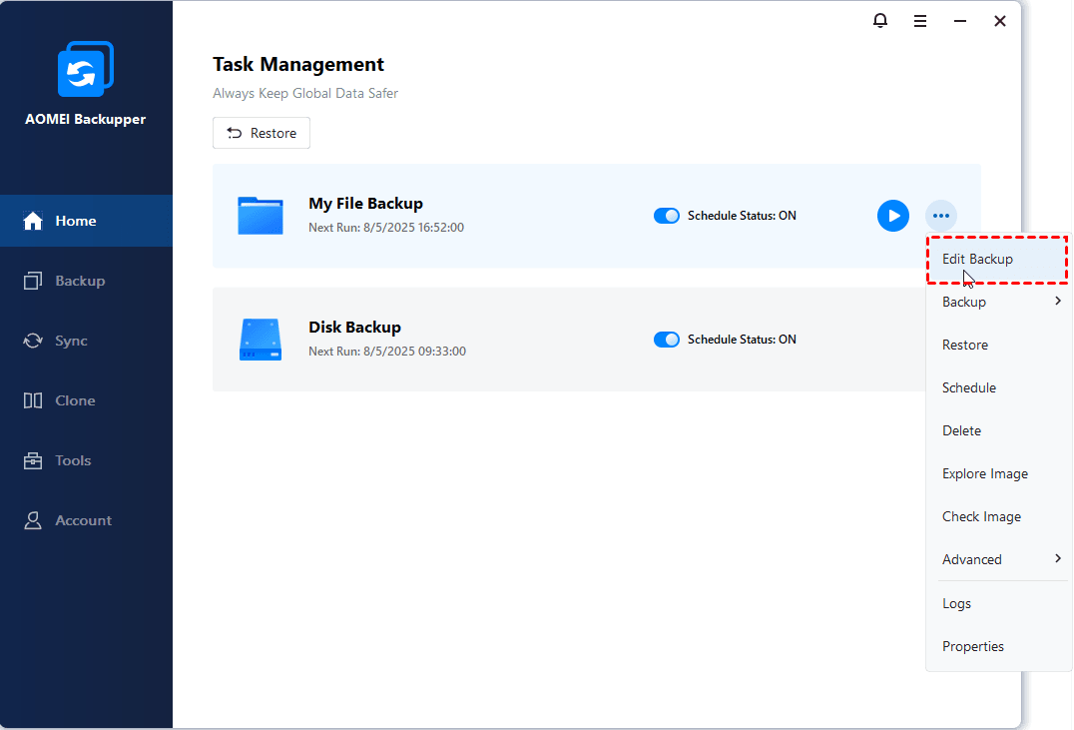Open Logs from the context menu
This screenshot has width=1074, height=730.
[x=956, y=602]
